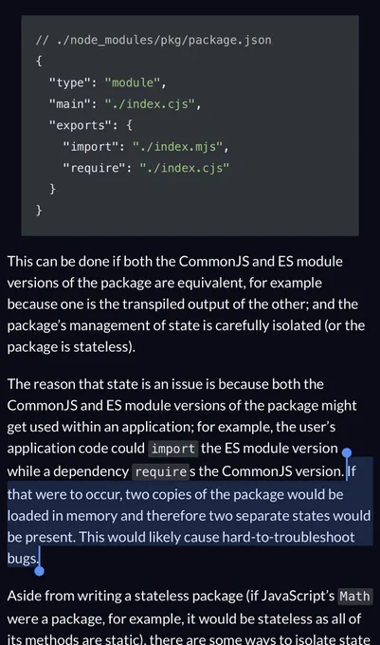Screen dimensions: 380x645
Task: Tap the highlighted word 'bugs'
Action: click(22, 559)
